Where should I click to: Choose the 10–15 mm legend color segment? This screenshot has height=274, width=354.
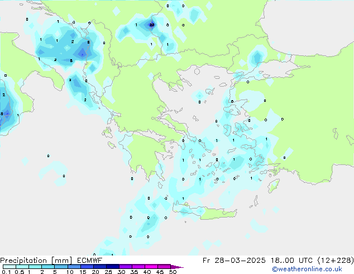74,267
